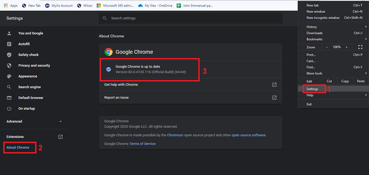The width and height of the screenshot is (369, 175).
Task: Open the New Tab bookmark
Action: coord(32,6)
